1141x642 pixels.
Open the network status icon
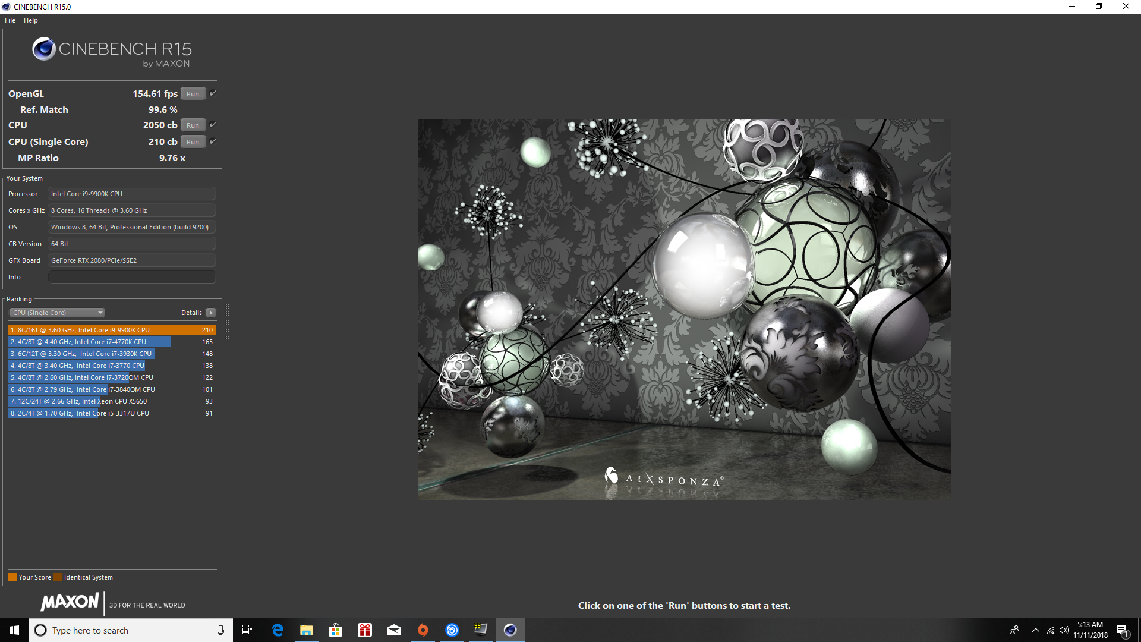click(1051, 630)
